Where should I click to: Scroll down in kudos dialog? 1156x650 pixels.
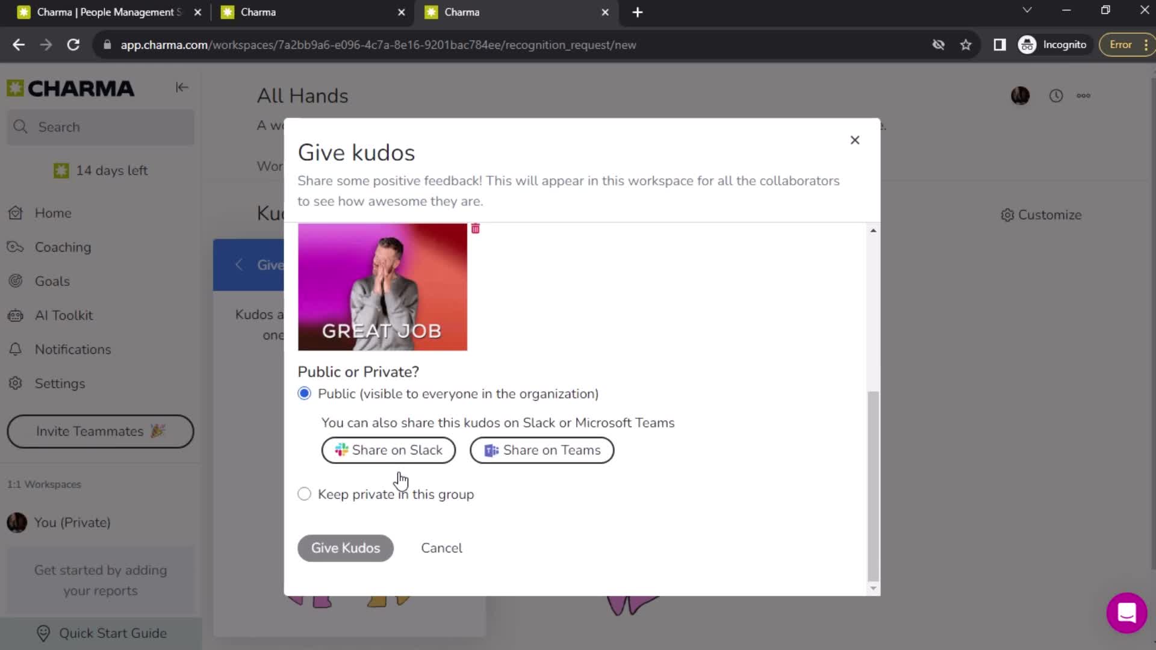(874, 588)
